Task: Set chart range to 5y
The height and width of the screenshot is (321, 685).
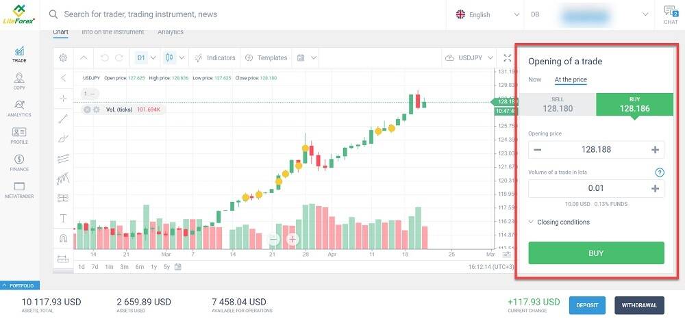Action: tap(166, 267)
